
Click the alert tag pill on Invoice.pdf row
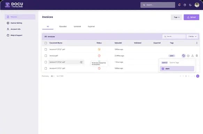[x=172, y=55]
